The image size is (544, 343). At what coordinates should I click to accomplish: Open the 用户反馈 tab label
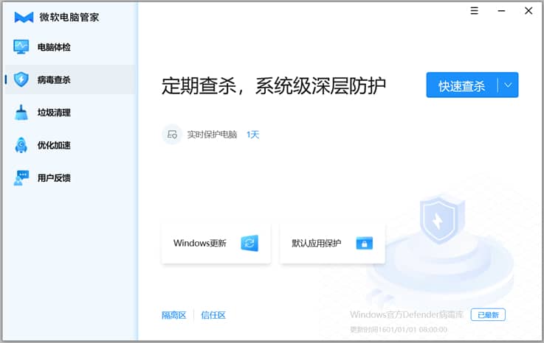click(x=54, y=178)
